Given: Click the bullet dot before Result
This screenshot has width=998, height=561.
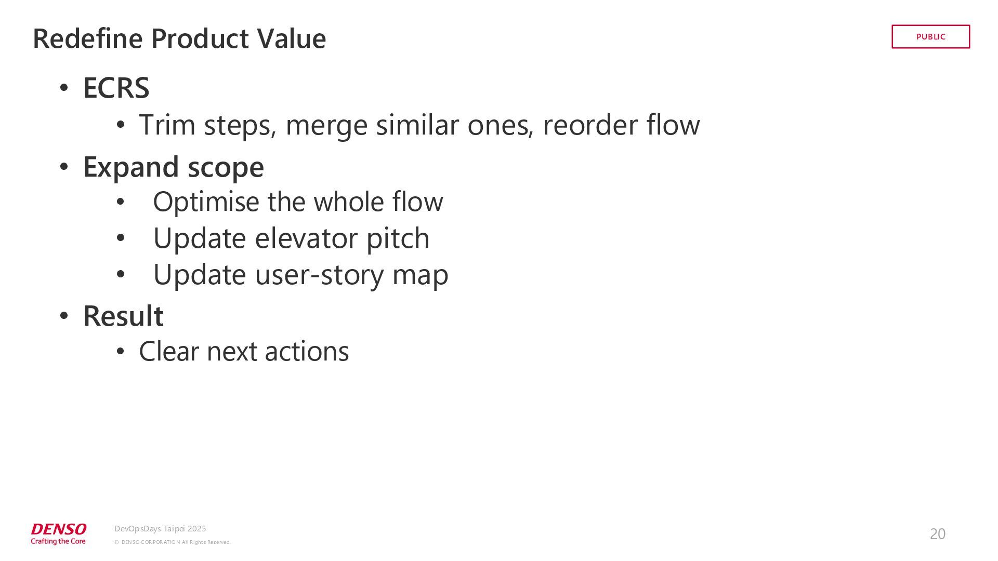Looking at the screenshot, I should (x=64, y=316).
